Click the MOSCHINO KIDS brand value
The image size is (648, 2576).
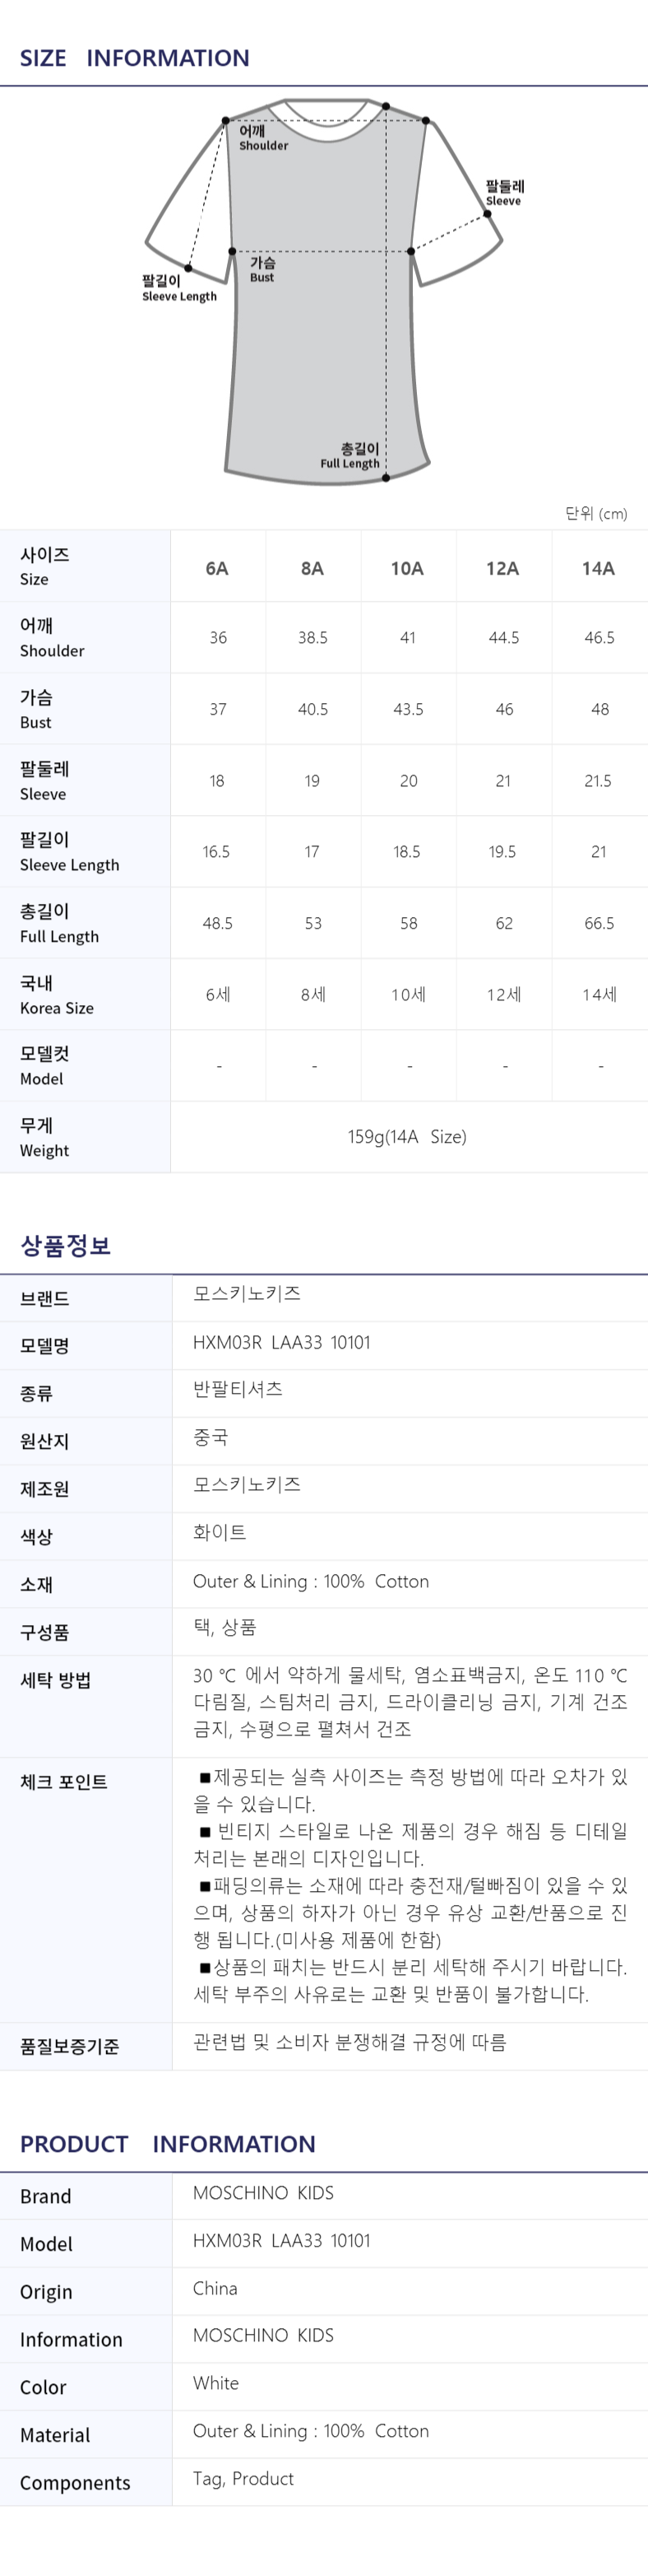click(x=264, y=2193)
